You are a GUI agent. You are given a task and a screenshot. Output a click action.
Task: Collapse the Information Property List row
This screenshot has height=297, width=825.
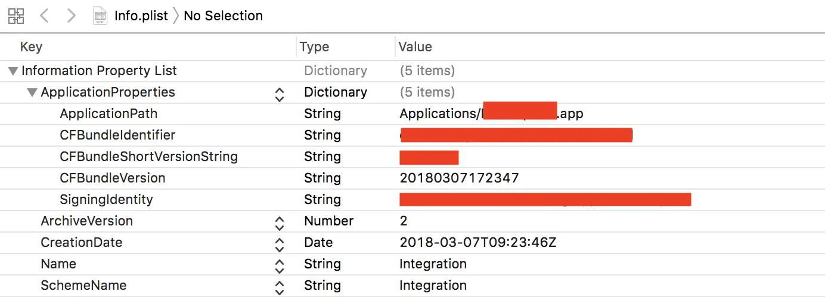(x=13, y=71)
